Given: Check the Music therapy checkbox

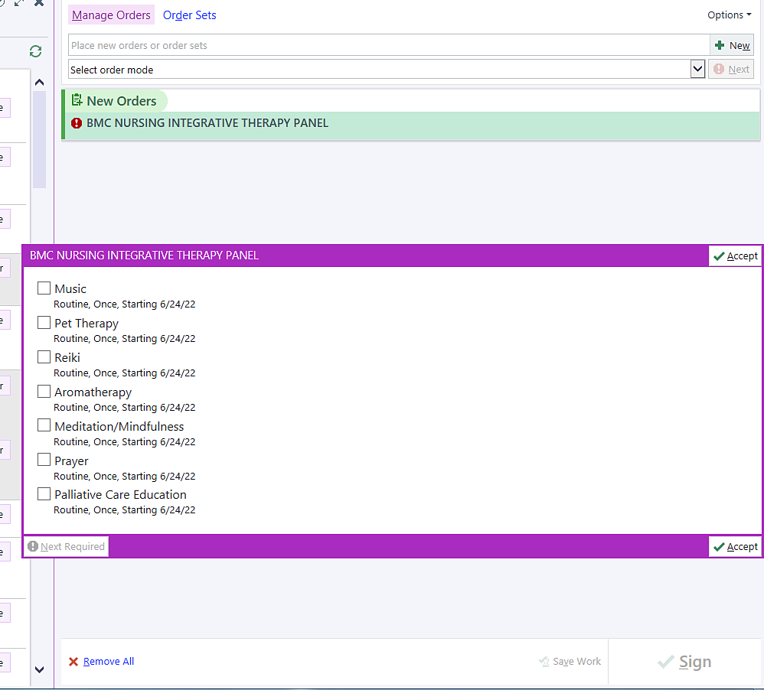Looking at the screenshot, I should (x=44, y=288).
